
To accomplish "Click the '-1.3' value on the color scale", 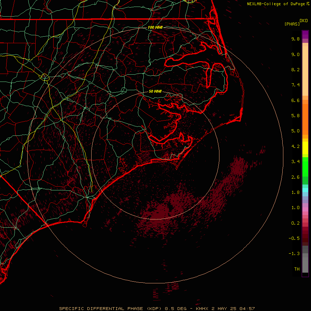I will 294,254.
